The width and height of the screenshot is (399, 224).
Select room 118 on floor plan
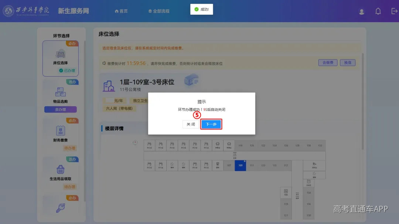click(241, 146)
